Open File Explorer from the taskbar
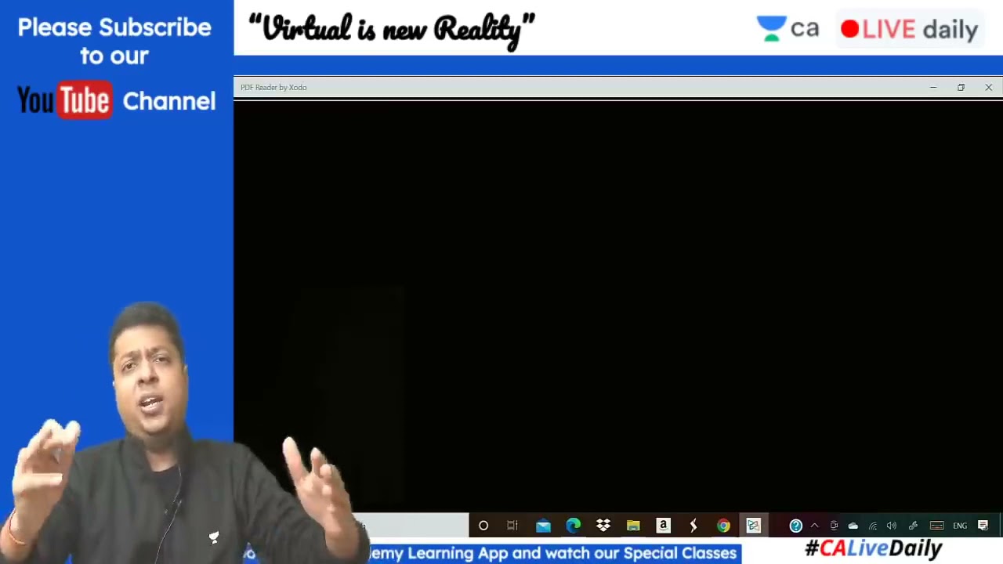1003x564 pixels. pos(633,526)
